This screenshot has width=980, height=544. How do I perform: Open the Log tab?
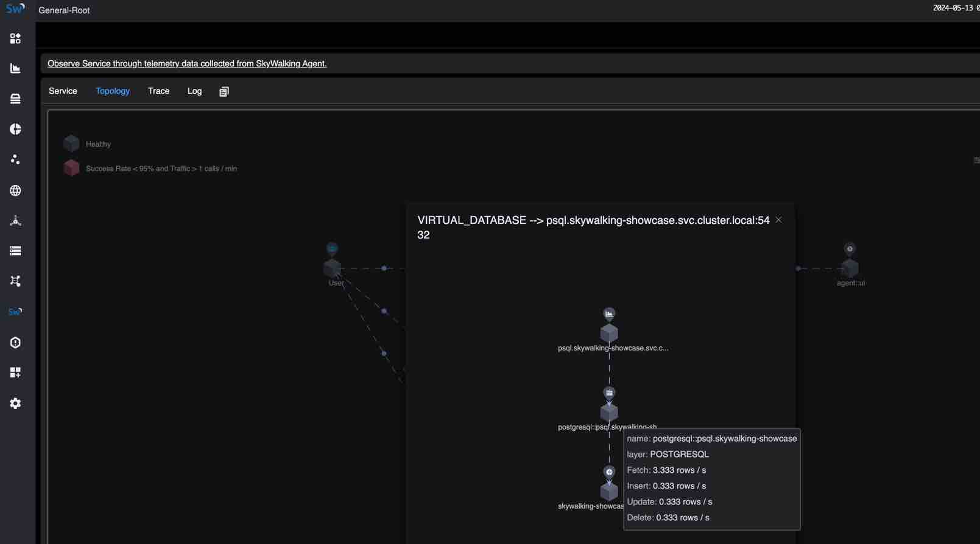point(194,91)
